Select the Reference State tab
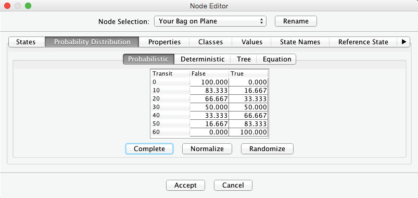The image size is (418, 198). pos(363,42)
